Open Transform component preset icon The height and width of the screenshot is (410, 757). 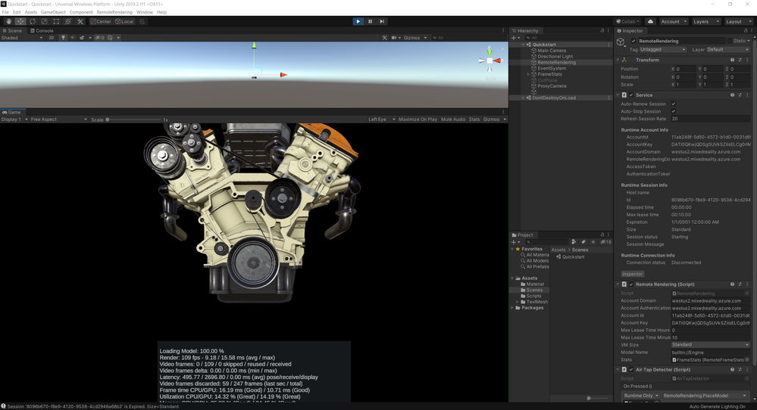tap(740, 60)
